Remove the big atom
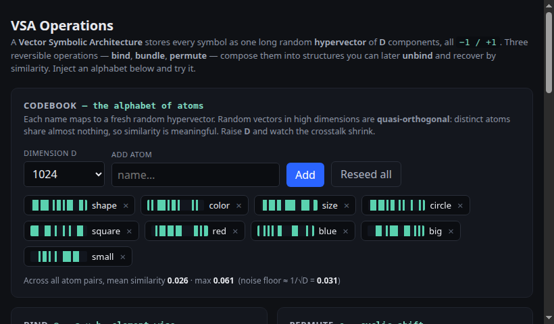Image resolution: width=554 pixels, height=324 pixels. (451, 232)
